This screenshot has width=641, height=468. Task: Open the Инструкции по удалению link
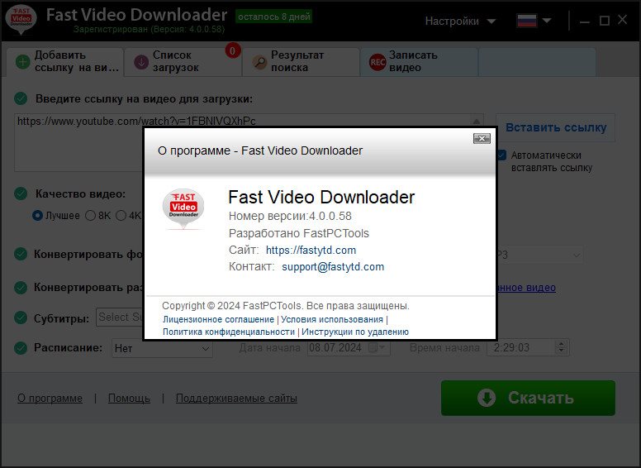(x=355, y=332)
